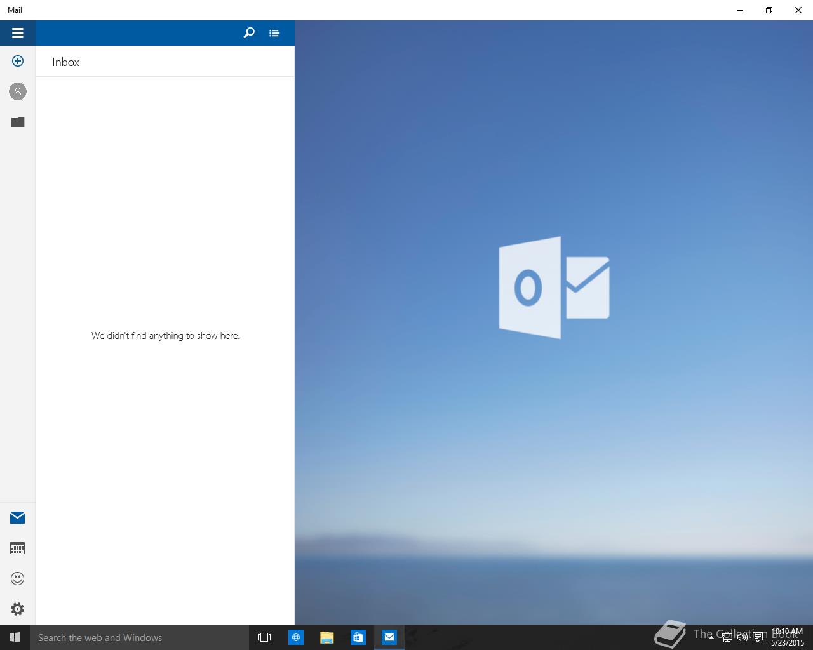Image resolution: width=813 pixels, height=650 pixels.
Task: Show all folders via folder icon
Action: [x=18, y=122]
